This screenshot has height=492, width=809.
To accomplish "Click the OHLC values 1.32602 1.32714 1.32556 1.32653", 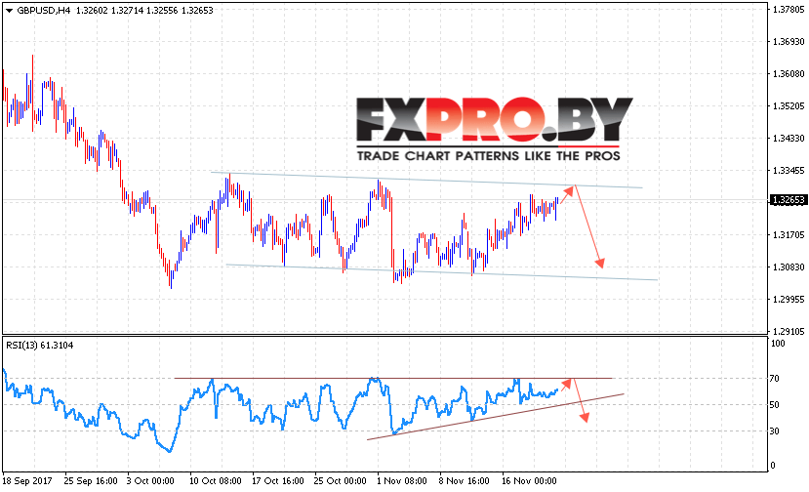I will pyautogui.click(x=144, y=11).
